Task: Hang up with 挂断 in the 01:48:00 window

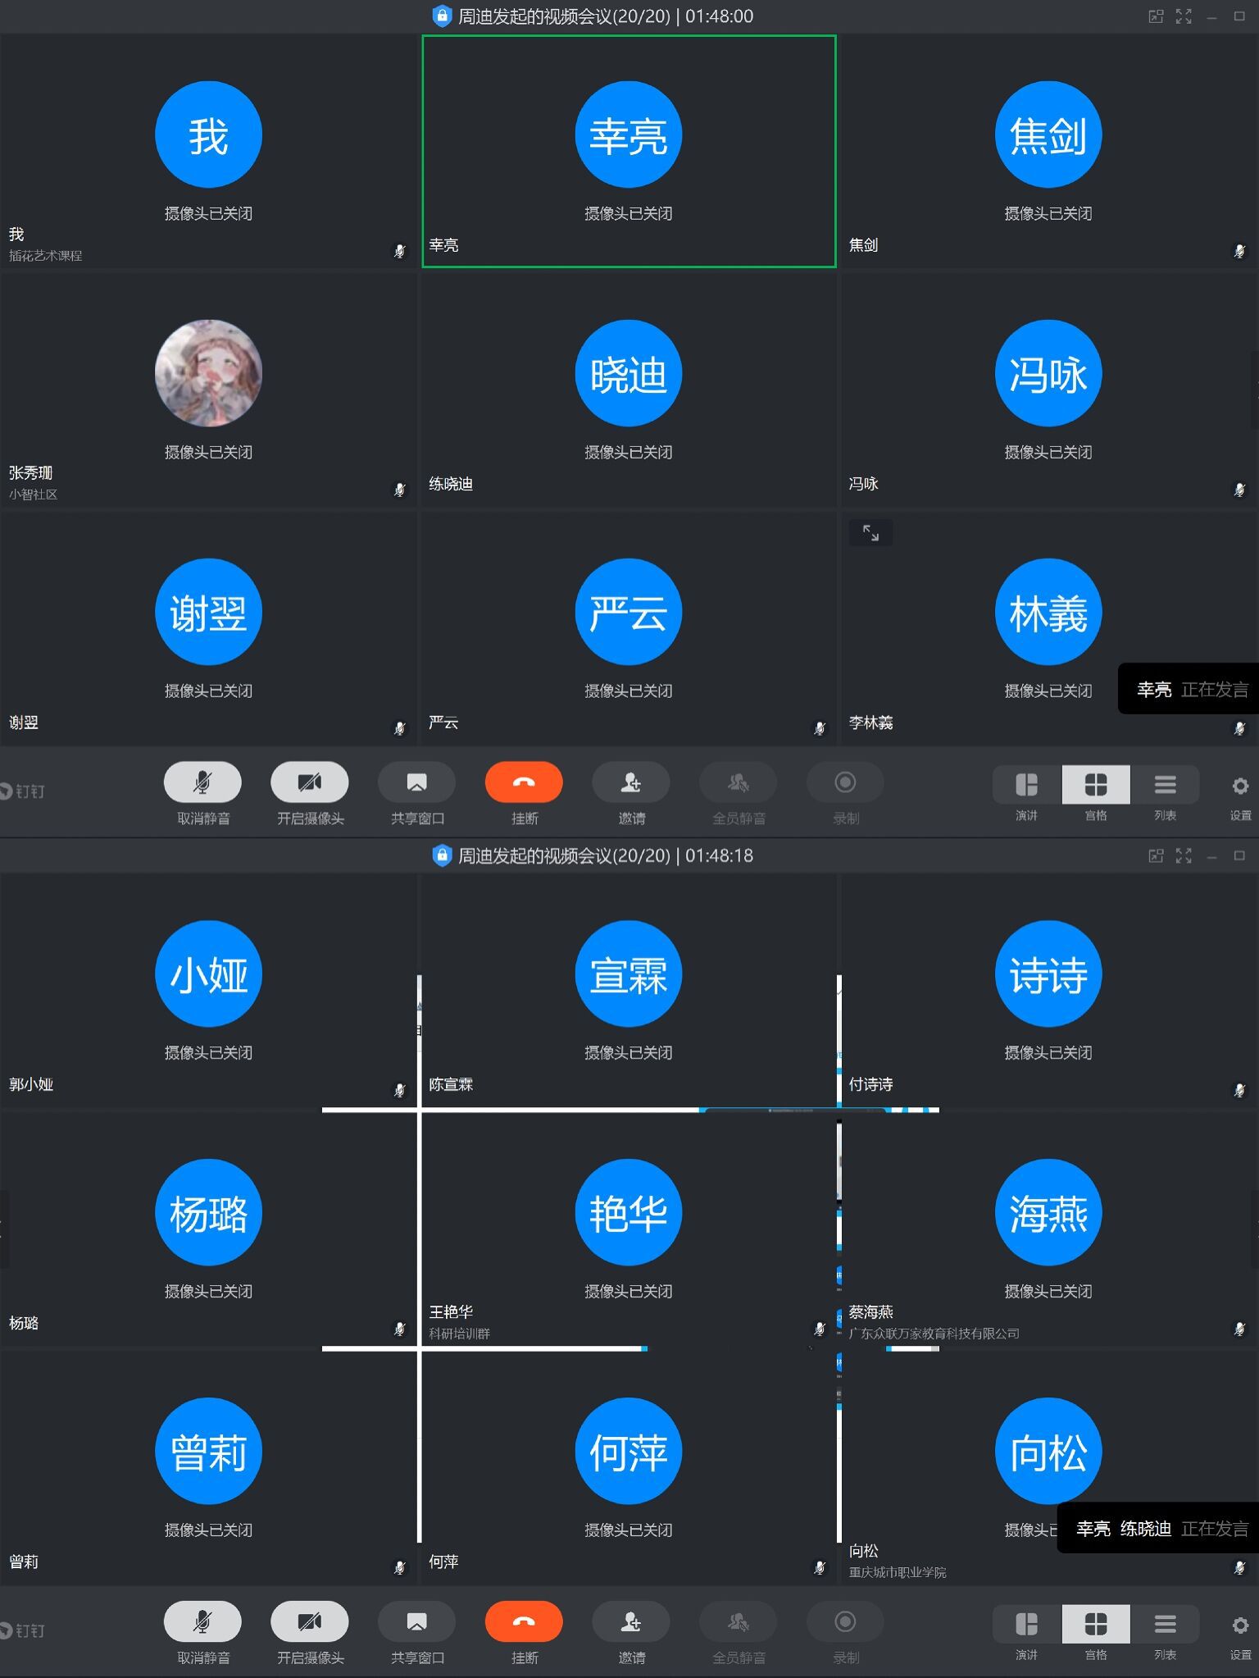Action: (x=524, y=783)
